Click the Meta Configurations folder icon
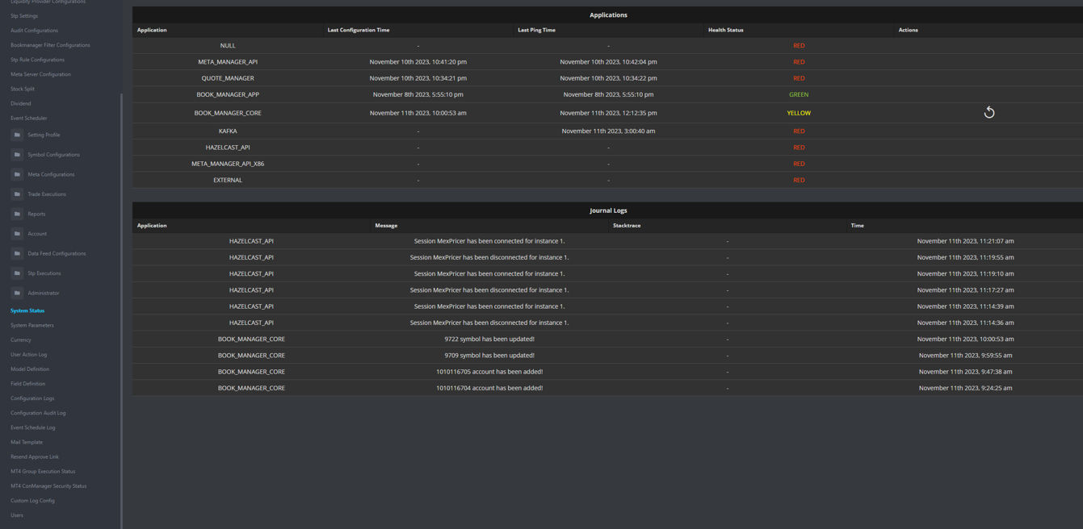Screen dimensions: 1083x529 click(17, 174)
